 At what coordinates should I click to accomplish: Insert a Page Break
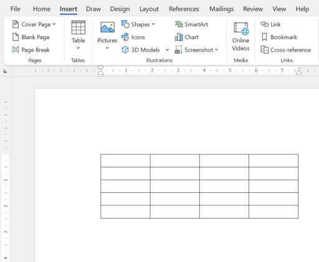31,50
